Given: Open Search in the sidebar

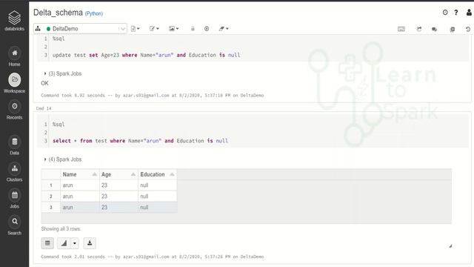Looking at the screenshot, I should (14, 225).
